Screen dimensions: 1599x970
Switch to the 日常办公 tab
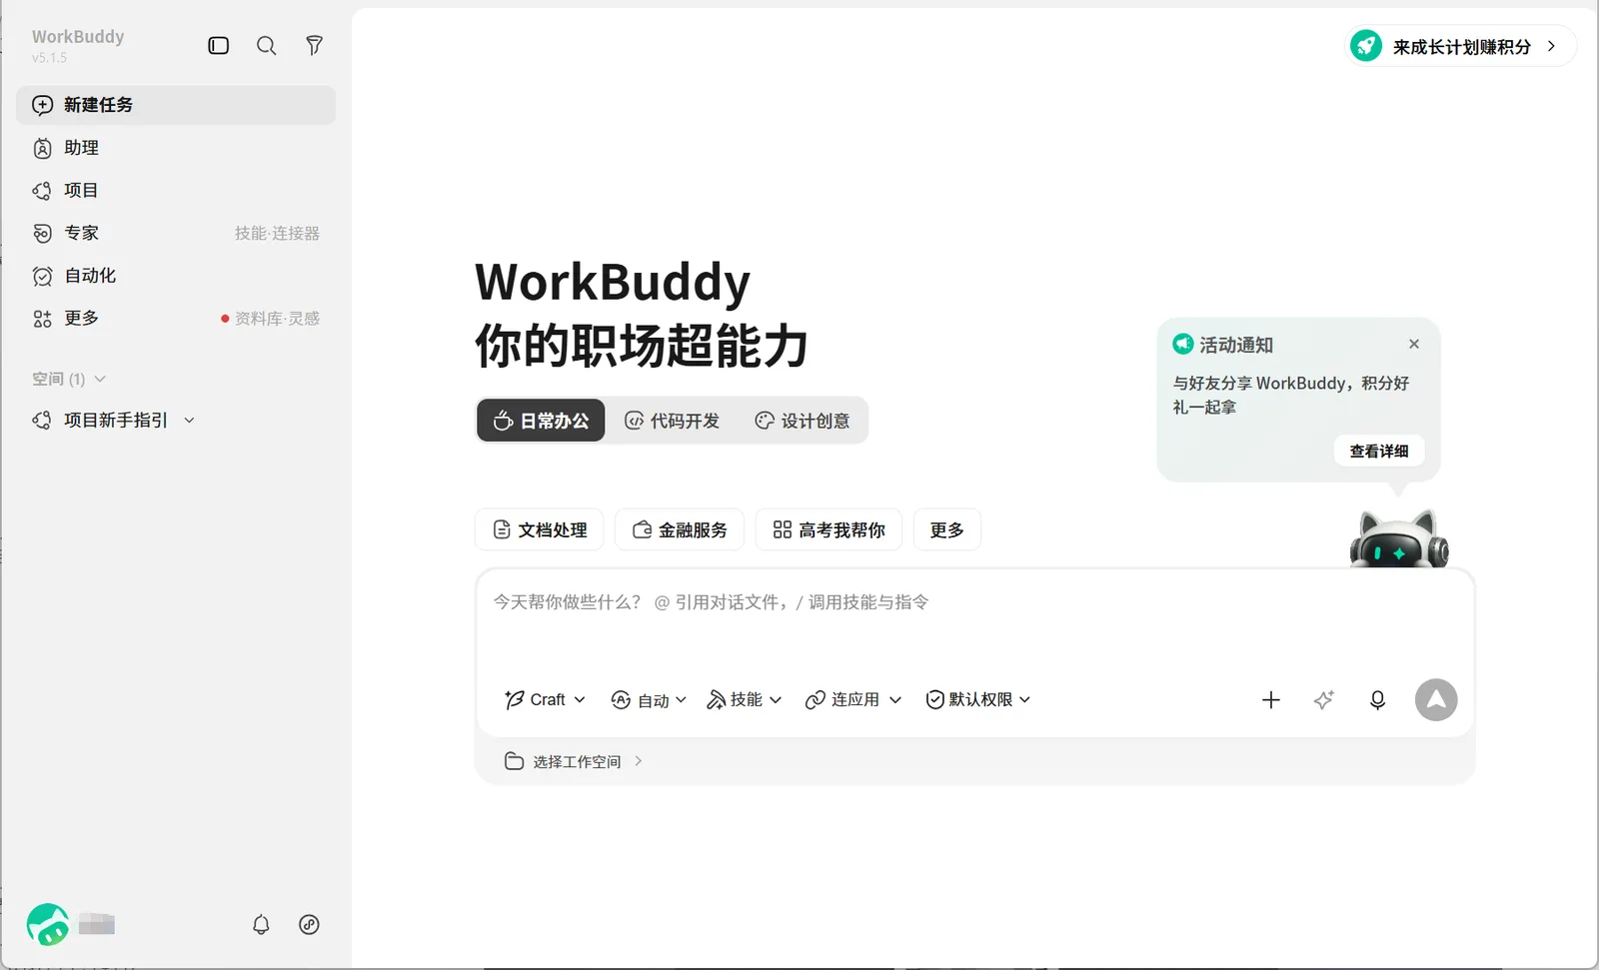coord(541,421)
